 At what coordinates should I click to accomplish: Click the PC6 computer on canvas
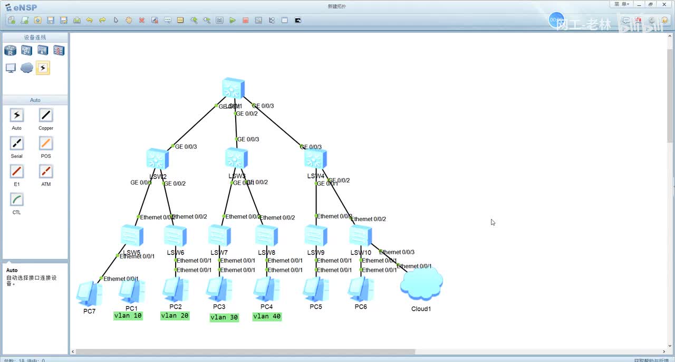[x=361, y=289]
